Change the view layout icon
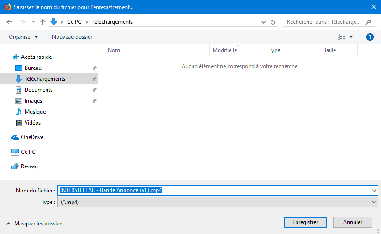 pos(341,37)
